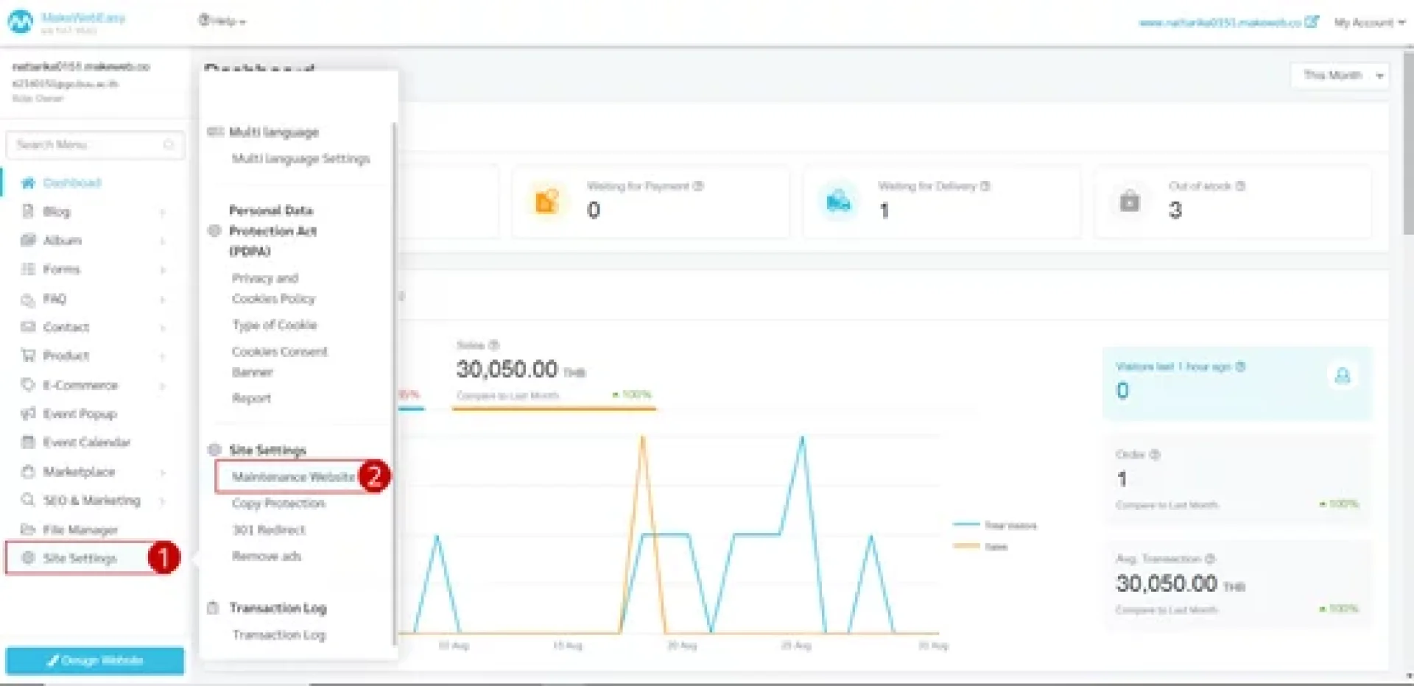1414x686 pixels.
Task: Click the Waiting for Delivery truck icon
Action: click(x=838, y=201)
